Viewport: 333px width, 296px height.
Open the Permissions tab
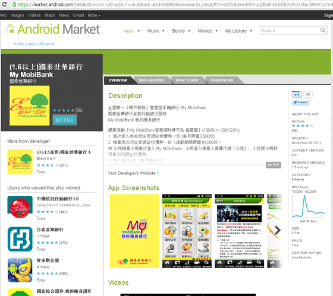click(221, 80)
